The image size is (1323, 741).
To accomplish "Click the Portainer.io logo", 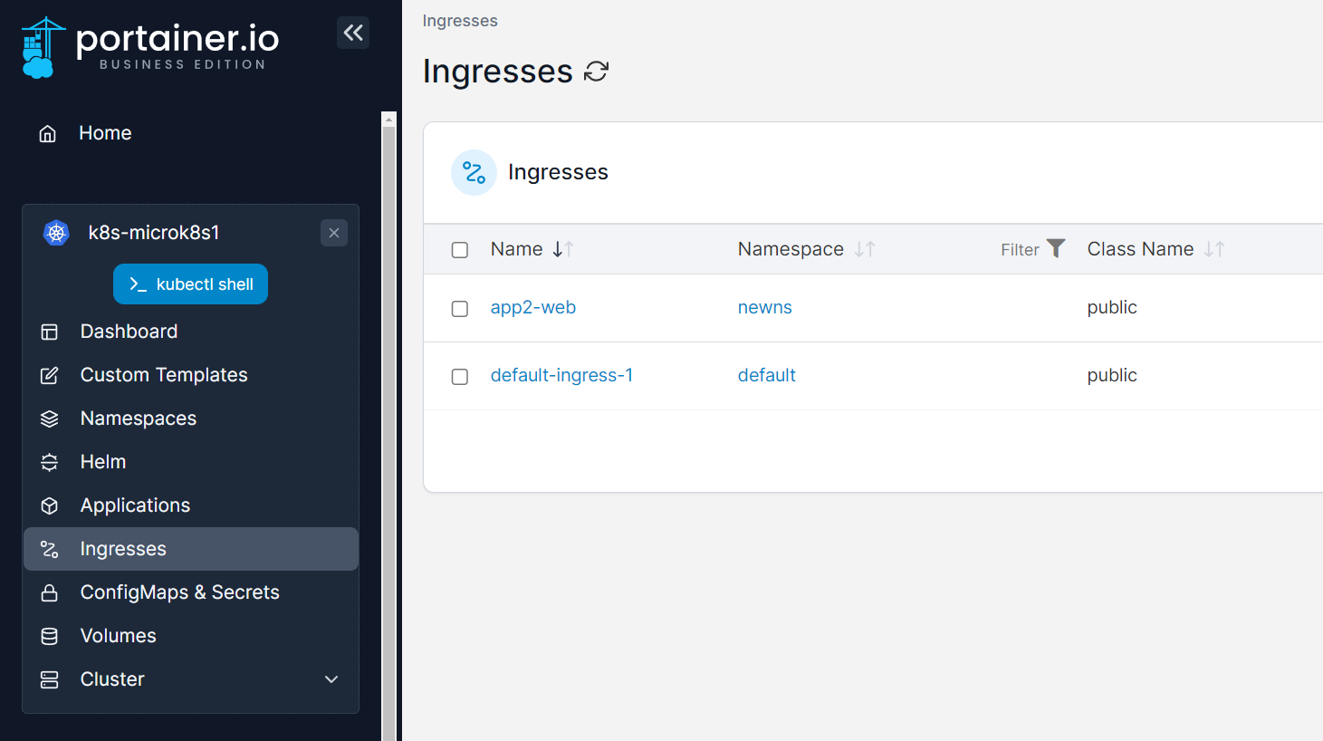I will (150, 47).
